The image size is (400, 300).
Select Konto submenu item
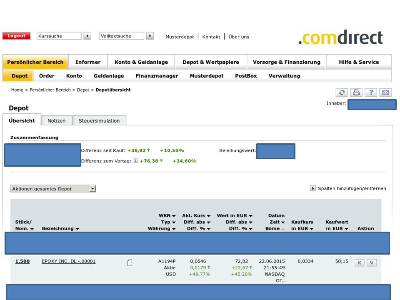pos(74,76)
